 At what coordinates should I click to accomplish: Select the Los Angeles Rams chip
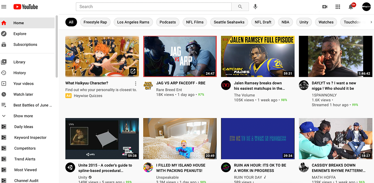(133, 22)
